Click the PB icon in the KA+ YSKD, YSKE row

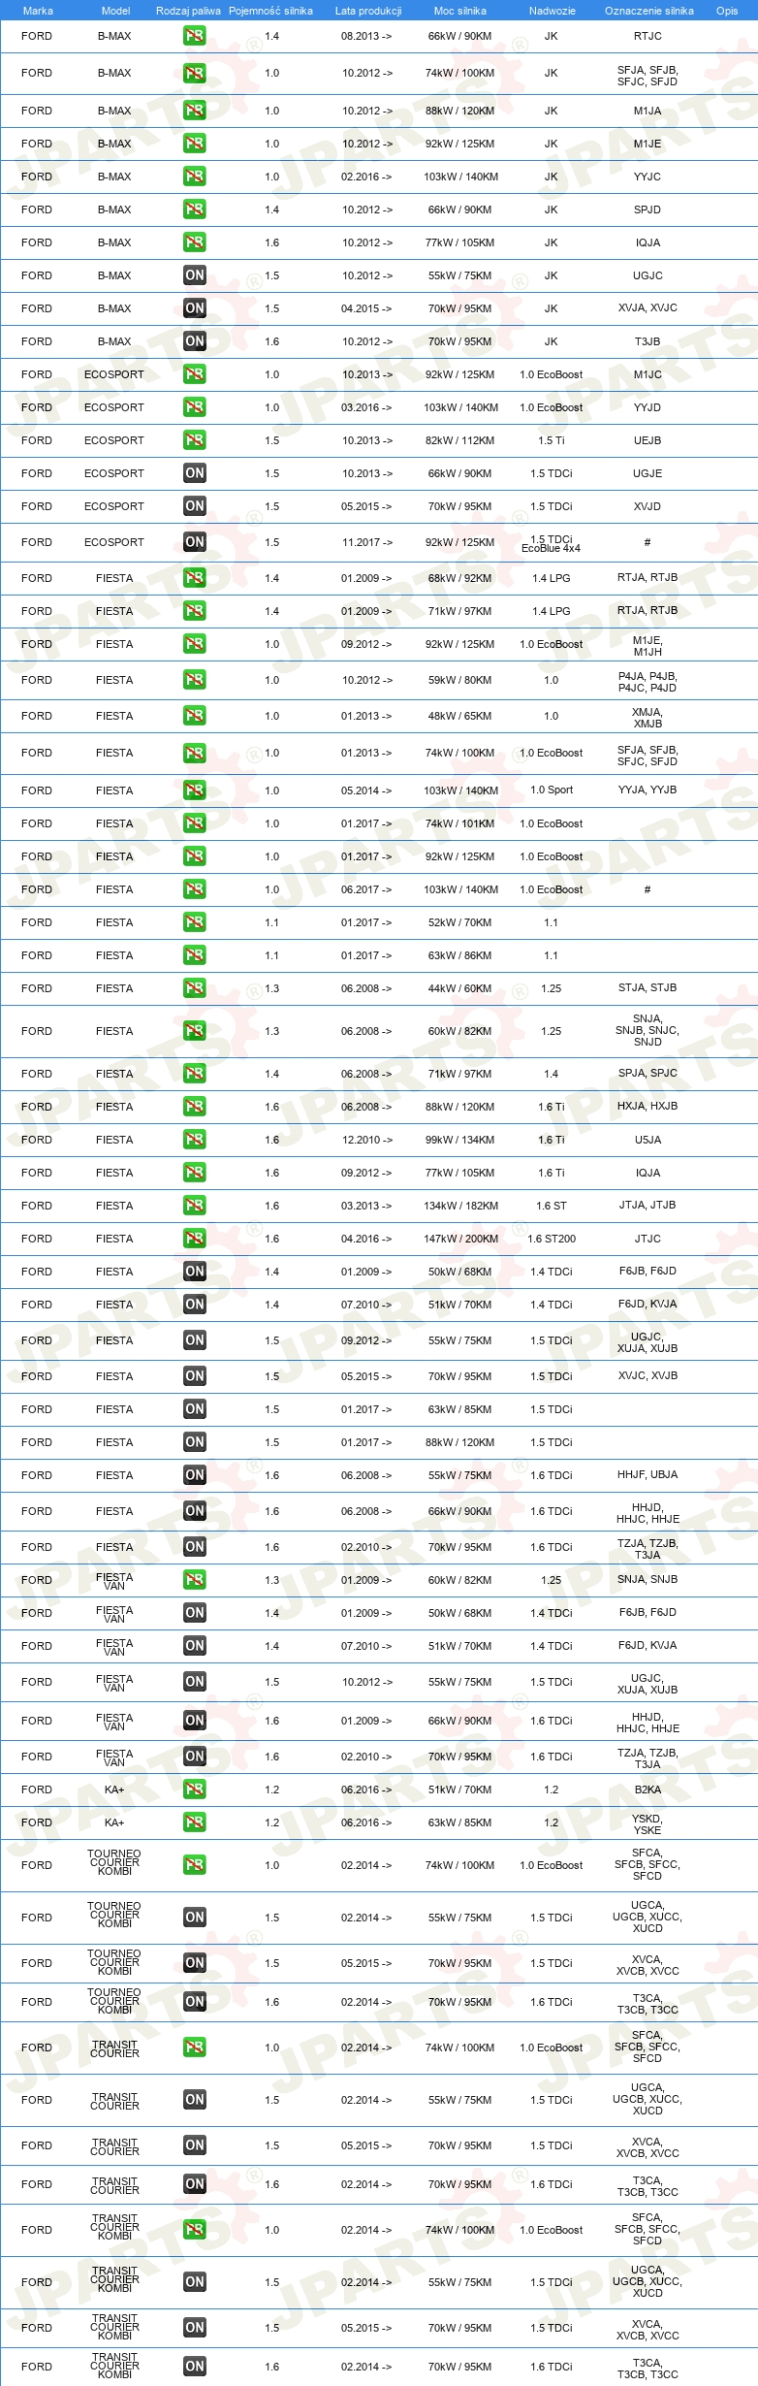coord(194,1822)
